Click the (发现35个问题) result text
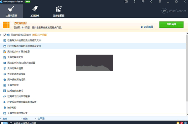 click(39, 35)
